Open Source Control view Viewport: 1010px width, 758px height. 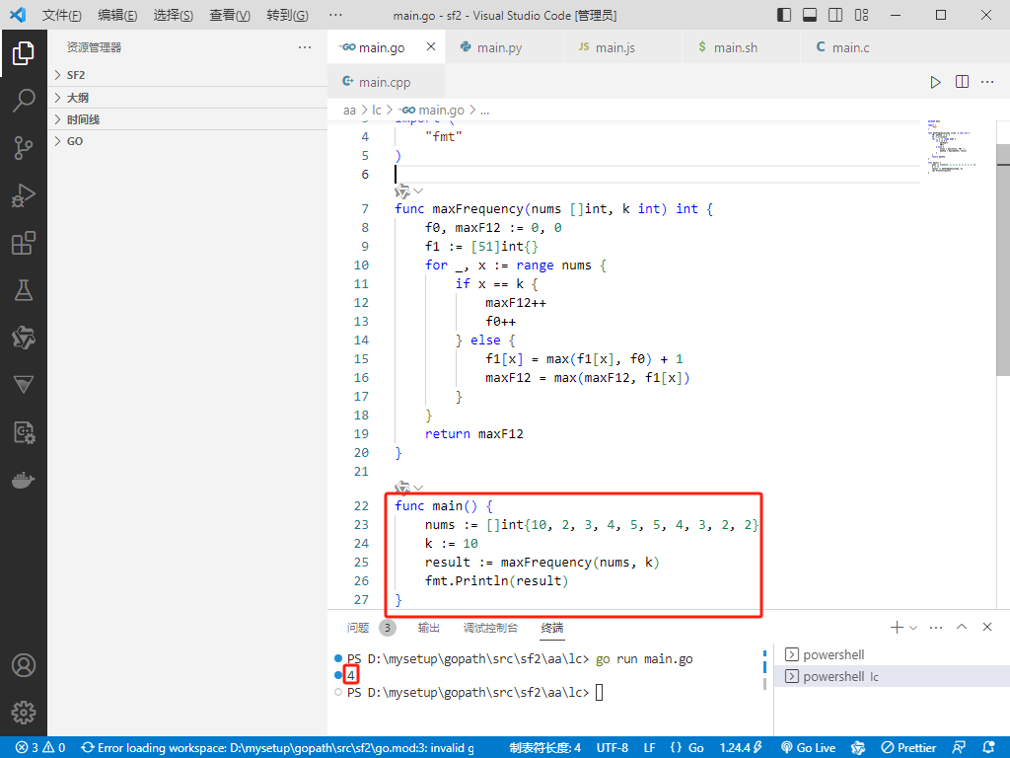pyautogui.click(x=24, y=148)
